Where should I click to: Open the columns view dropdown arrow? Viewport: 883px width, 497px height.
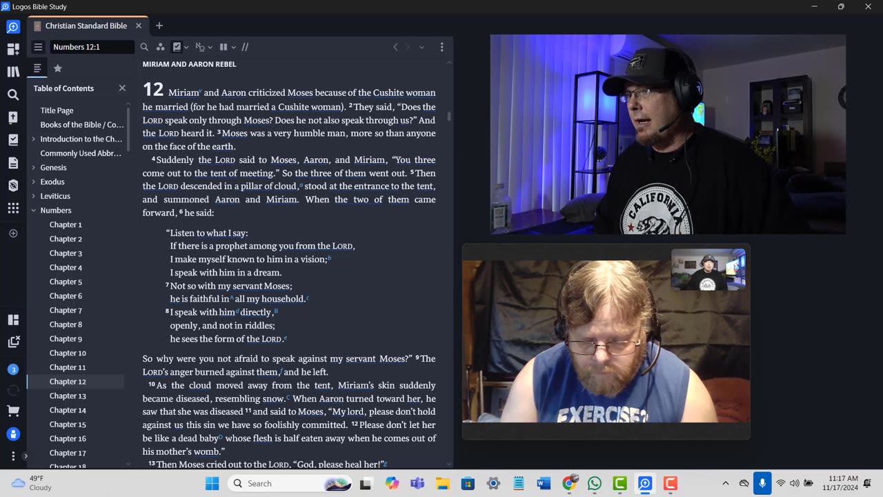(x=233, y=47)
